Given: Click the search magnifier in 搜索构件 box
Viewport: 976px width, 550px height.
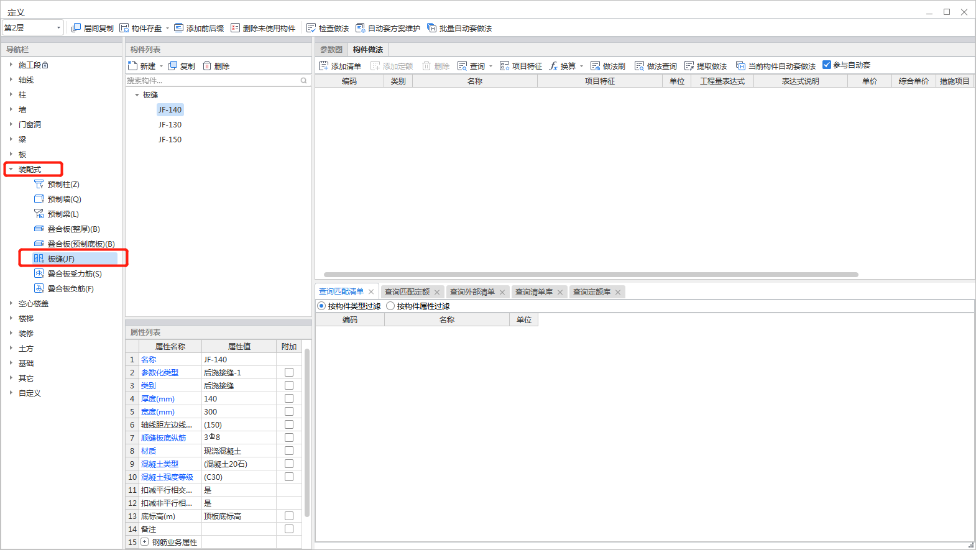Looking at the screenshot, I should [x=304, y=81].
